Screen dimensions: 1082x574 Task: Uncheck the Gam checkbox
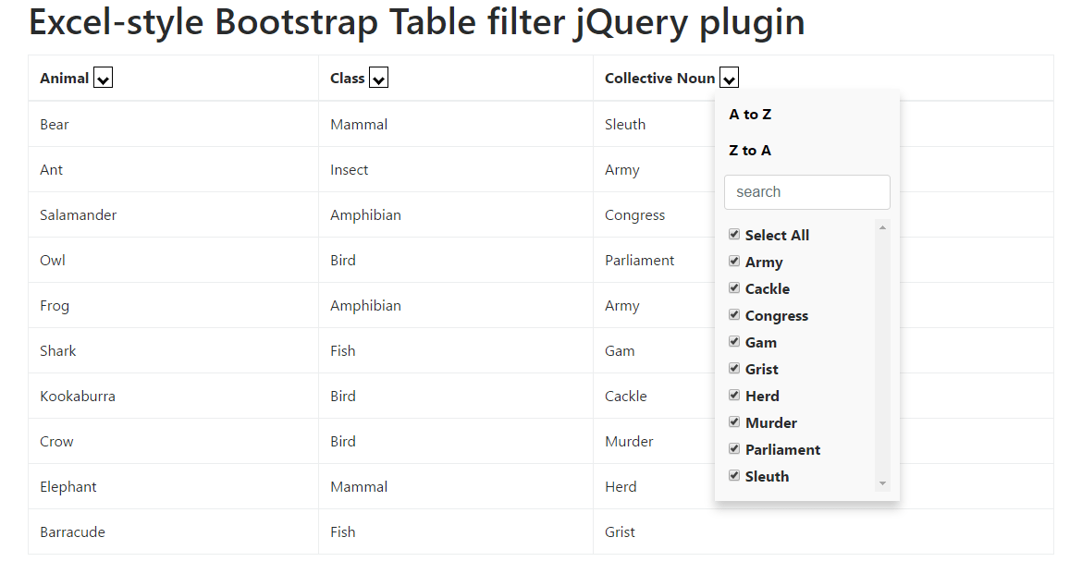point(734,342)
